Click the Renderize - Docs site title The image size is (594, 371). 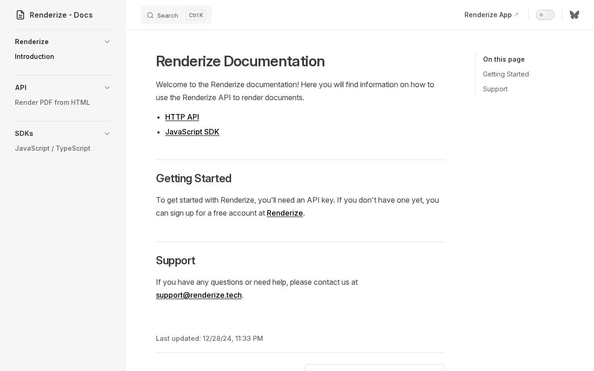tap(61, 15)
